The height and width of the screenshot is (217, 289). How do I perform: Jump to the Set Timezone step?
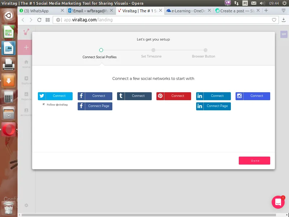[153, 50]
